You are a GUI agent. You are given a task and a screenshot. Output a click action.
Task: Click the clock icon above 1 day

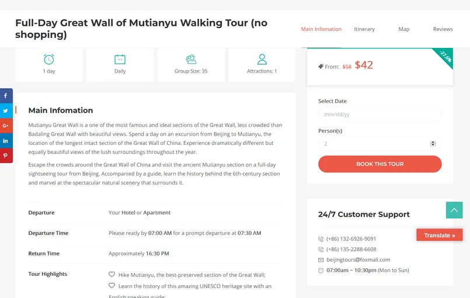tap(49, 59)
